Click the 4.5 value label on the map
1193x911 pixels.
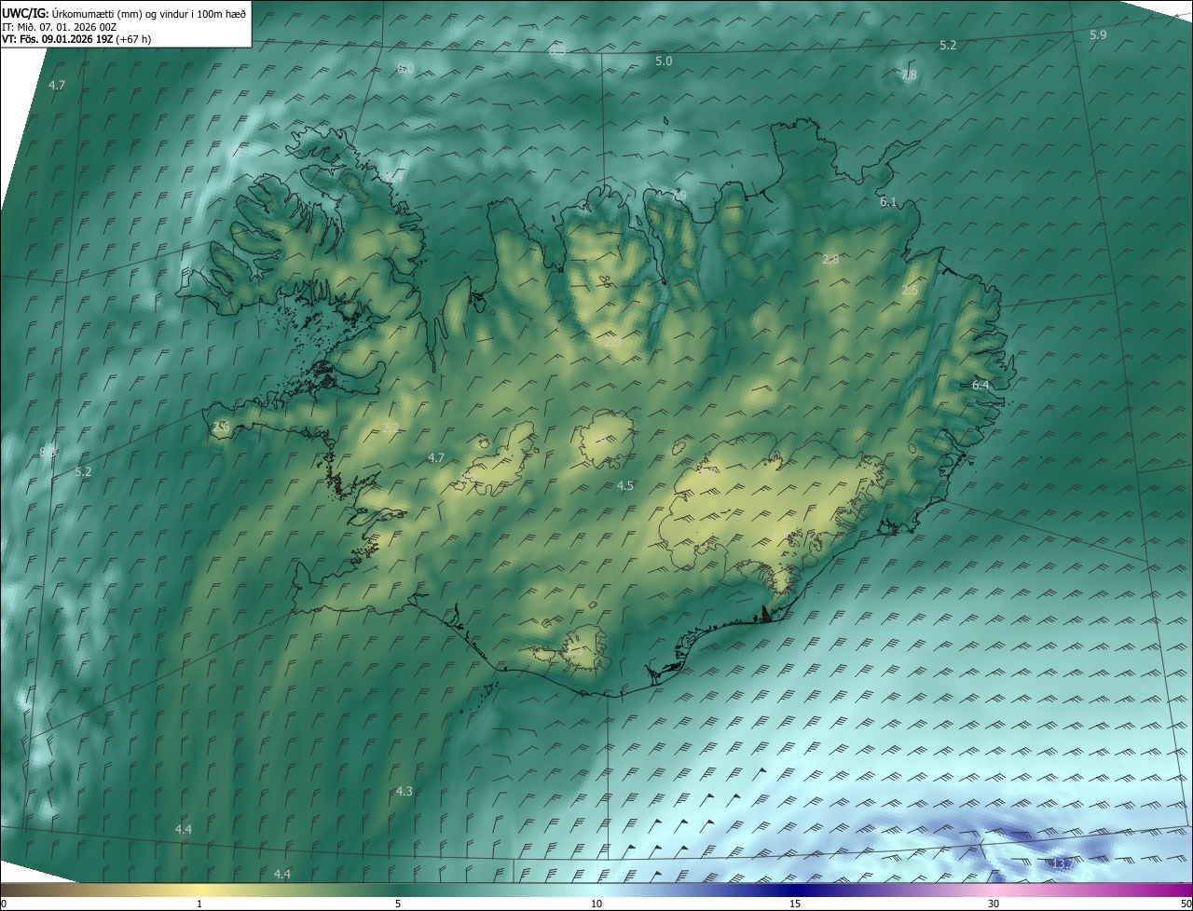click(625, 485)
